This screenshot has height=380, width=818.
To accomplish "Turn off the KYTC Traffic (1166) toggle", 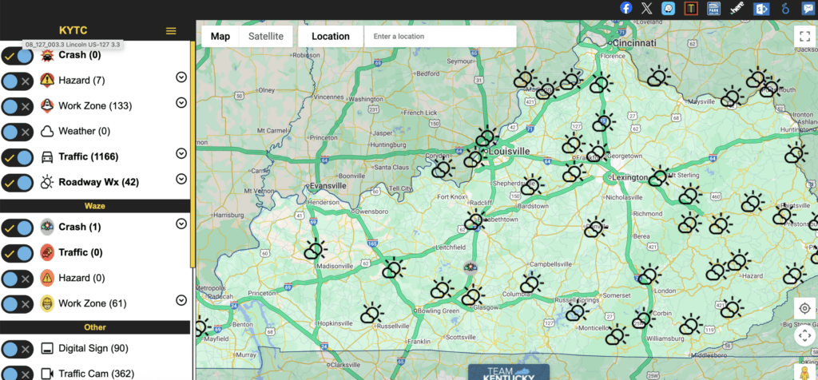I will click(18, 156).
